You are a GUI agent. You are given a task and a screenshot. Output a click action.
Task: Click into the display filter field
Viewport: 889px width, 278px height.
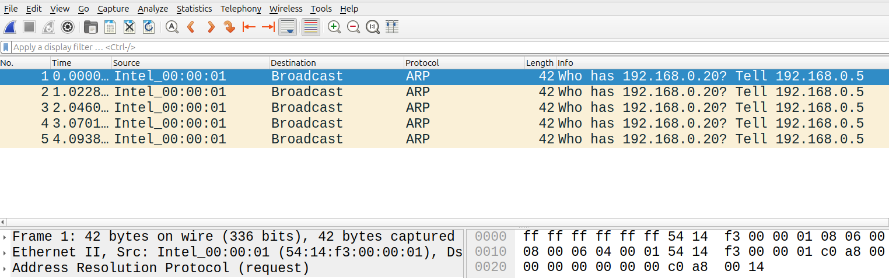coord(449,47)
